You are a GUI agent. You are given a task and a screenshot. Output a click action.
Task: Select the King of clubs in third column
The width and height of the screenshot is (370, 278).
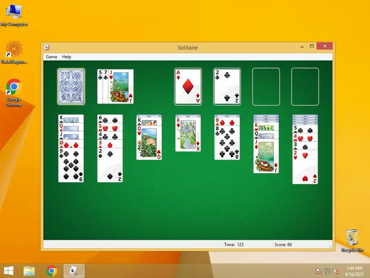tap(149, 121)
